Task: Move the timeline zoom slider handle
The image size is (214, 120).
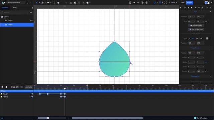Action: [48, 118]
